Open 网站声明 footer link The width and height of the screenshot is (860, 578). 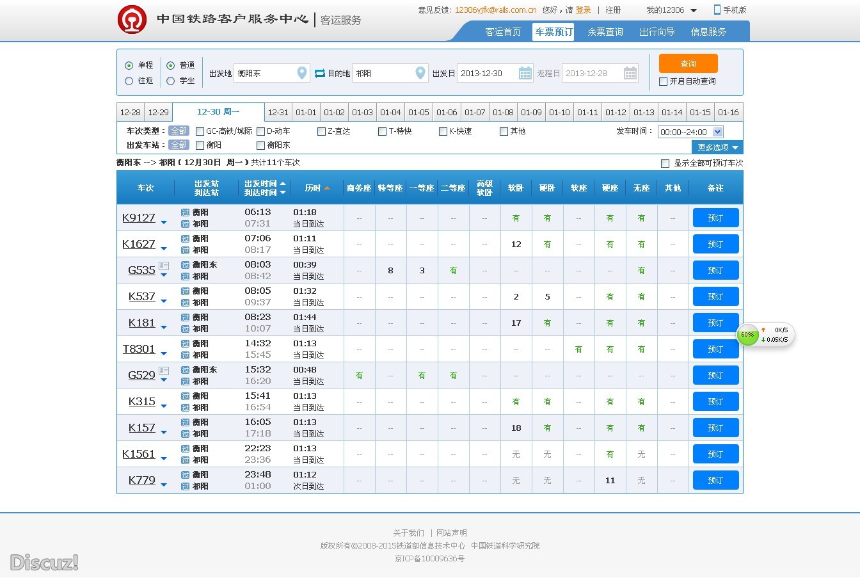[452, 533]
